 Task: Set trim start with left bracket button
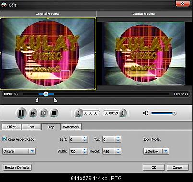79,113
